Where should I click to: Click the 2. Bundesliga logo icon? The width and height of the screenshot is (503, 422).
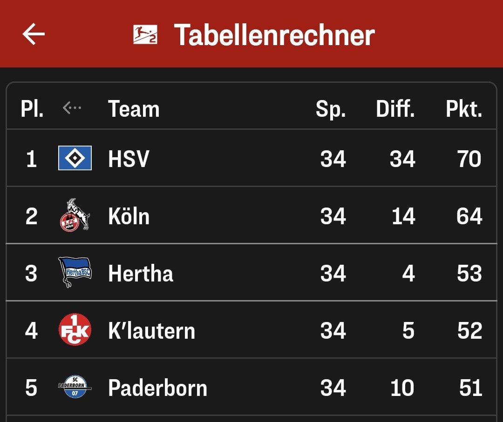coord(145,34)
